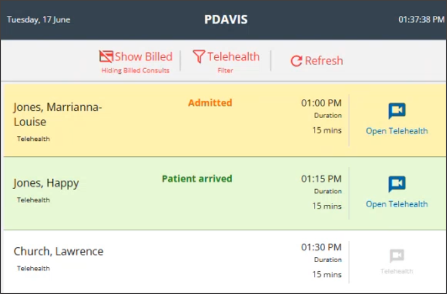Toggle Show Billed consults text
Screen dimensions: 447x294
click(x=143, y=57)
